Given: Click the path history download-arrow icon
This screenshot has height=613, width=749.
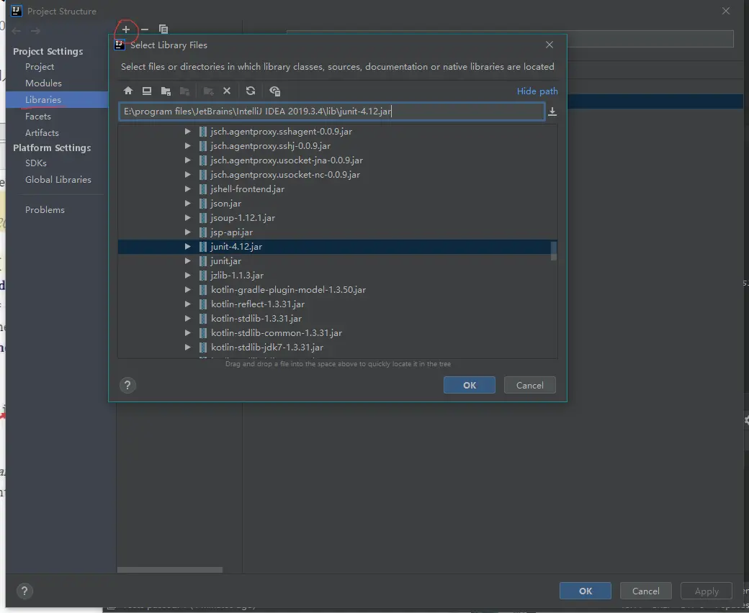Looking at the screenshot, I should pyautogui.click(x=552, y=112).
